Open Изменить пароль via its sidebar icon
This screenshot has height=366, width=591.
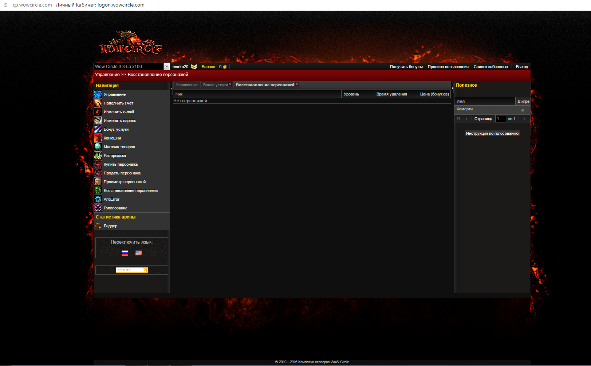pos(98,121)
